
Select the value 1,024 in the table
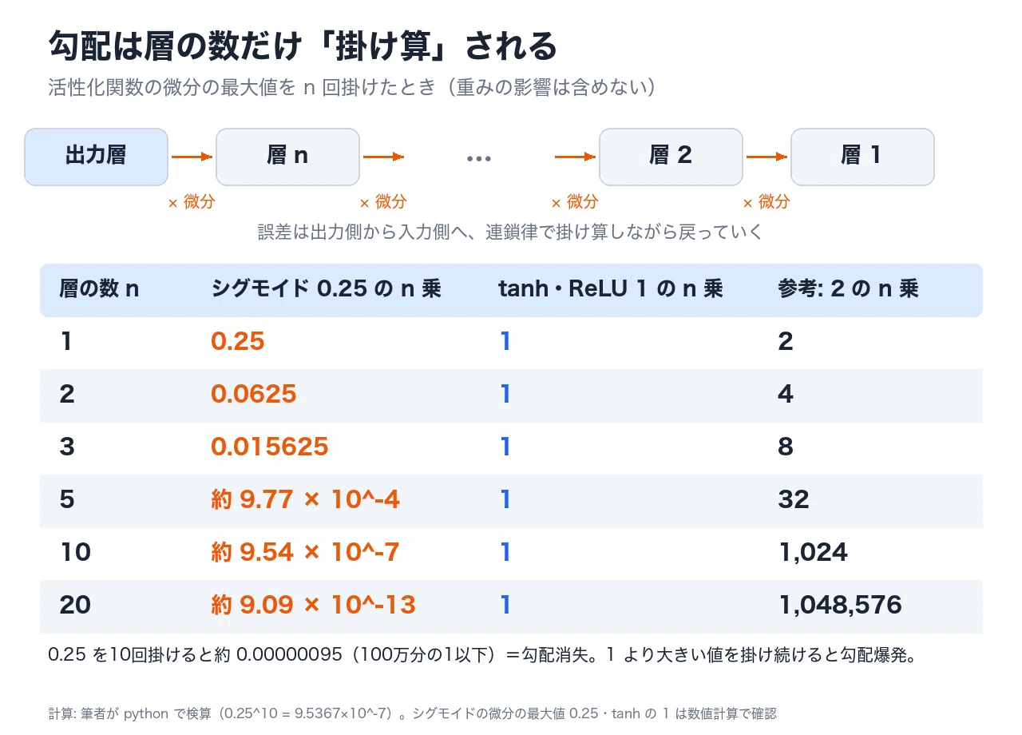(813, 552)
